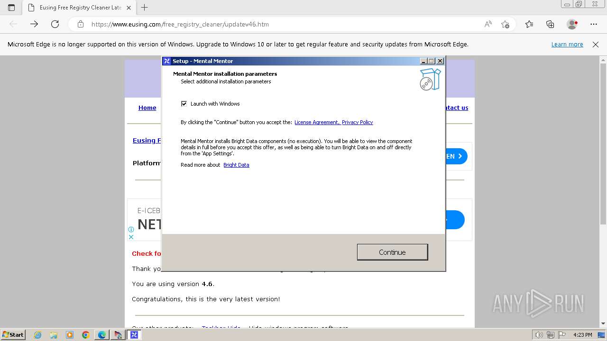Viewport: 607px width, 341px height.
Task: Open the License Agreement link
Action: click(316, 122)
